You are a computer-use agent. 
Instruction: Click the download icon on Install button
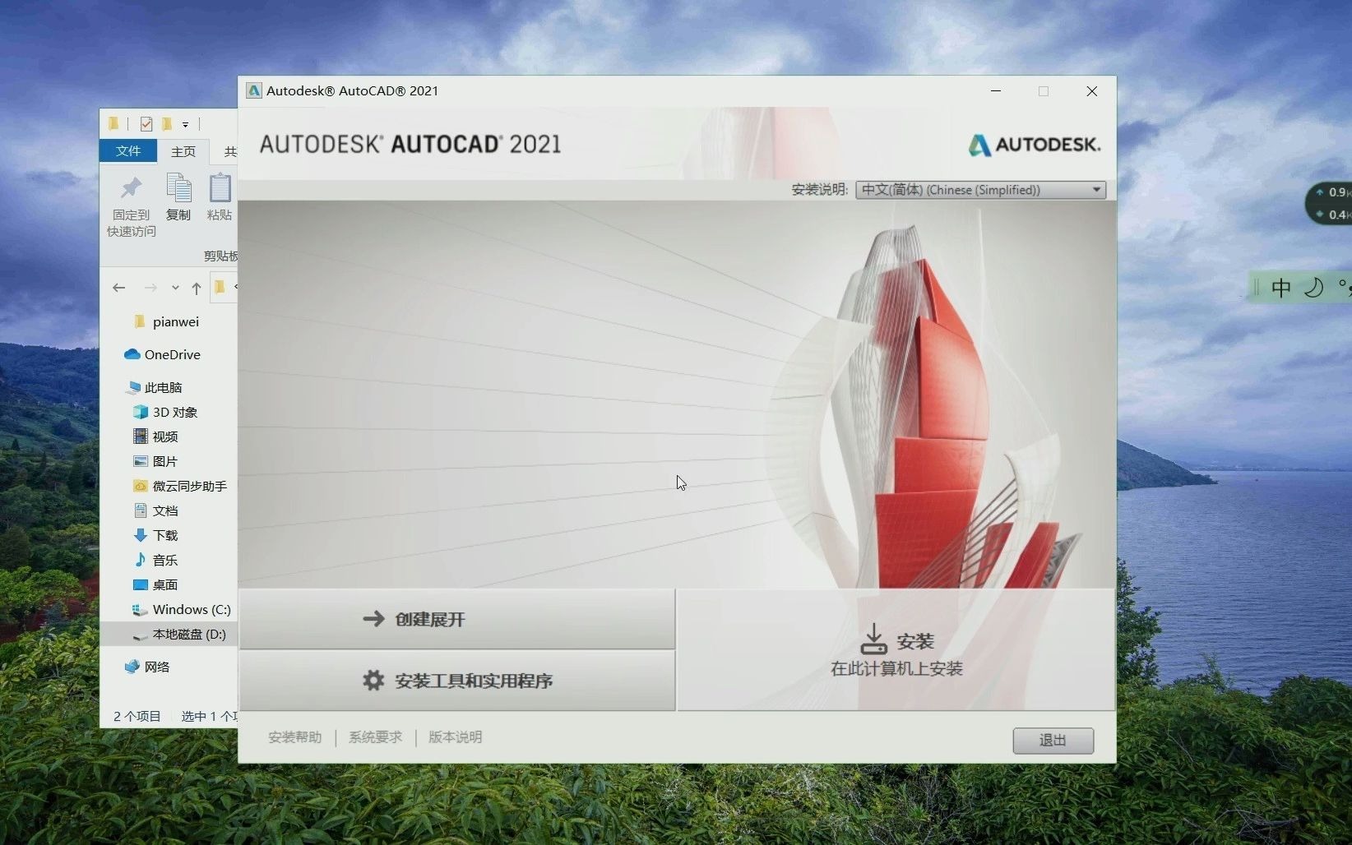click(873, 639)
